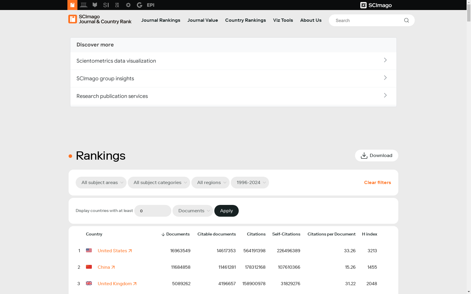471x294 pixels.
Task: Click United Kingdom citations value 158900978
Action: 254,284
